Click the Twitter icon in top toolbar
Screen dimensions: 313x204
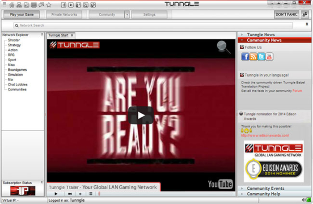(71, 5)
